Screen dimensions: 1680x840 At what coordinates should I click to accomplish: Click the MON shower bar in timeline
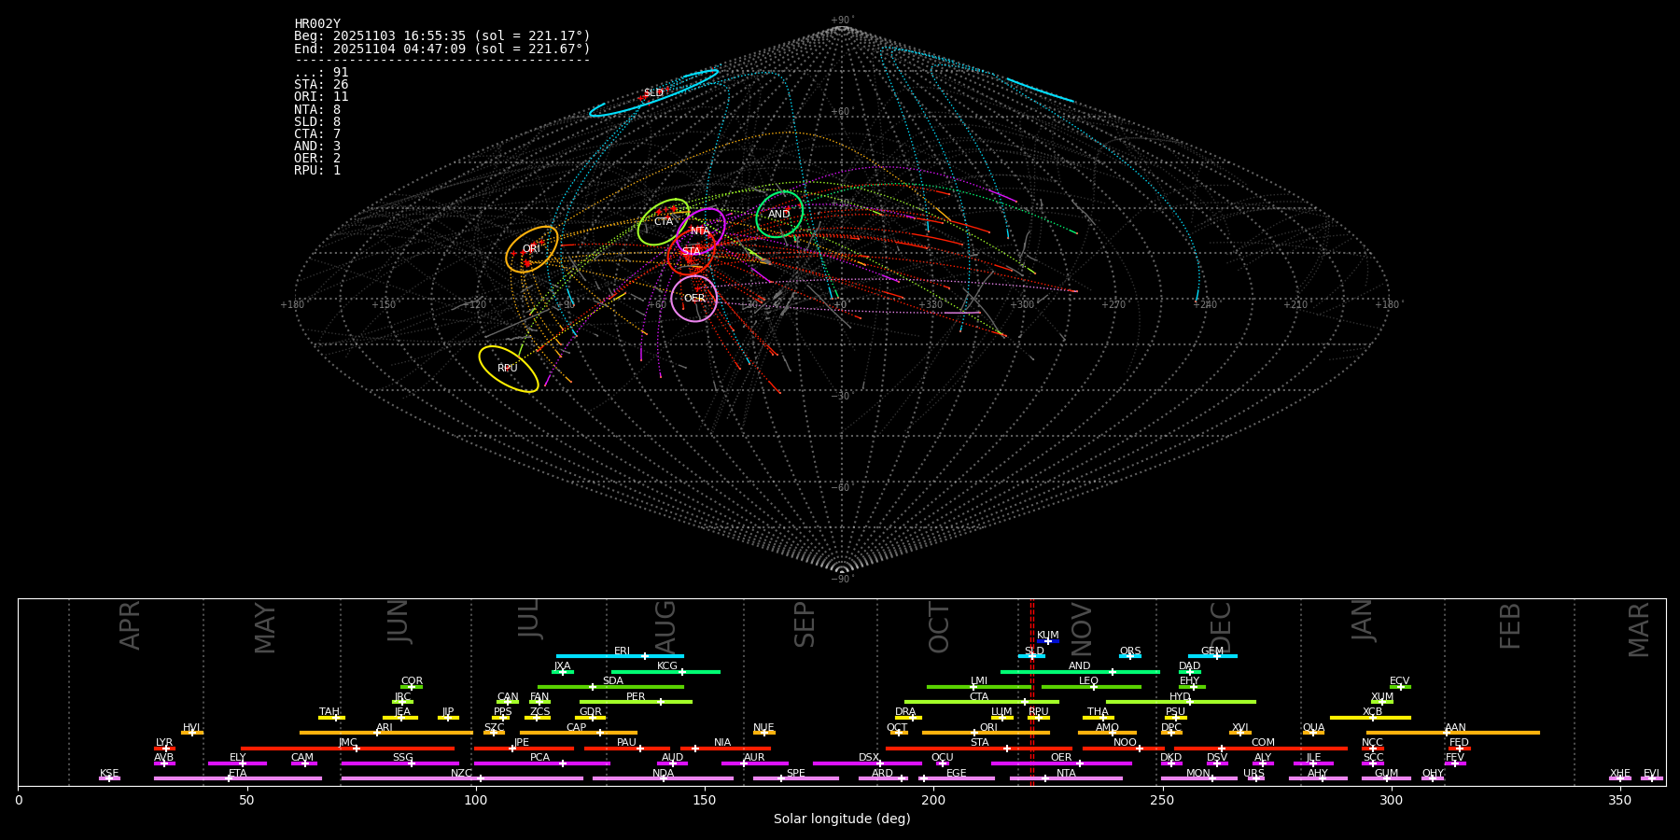[1198, 778]
